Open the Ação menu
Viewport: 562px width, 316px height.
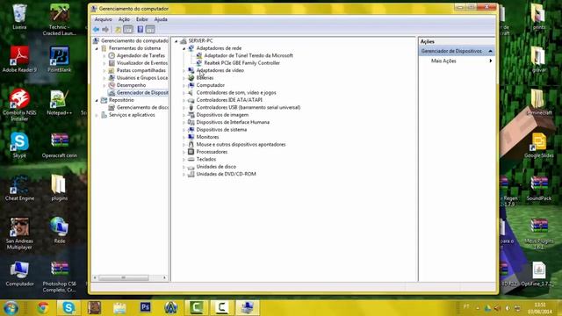124,19
